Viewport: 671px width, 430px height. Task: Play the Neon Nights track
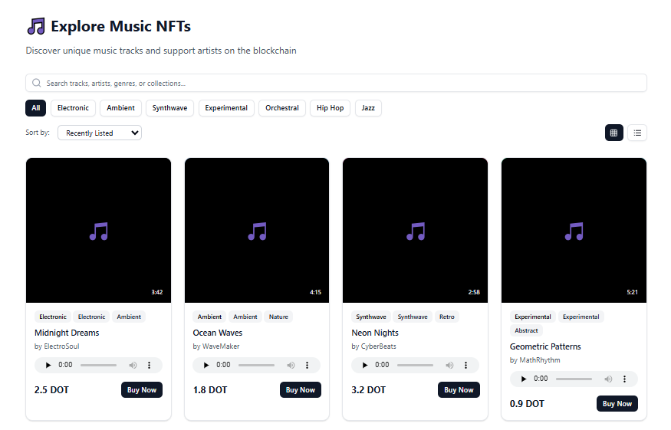(365, 365)
